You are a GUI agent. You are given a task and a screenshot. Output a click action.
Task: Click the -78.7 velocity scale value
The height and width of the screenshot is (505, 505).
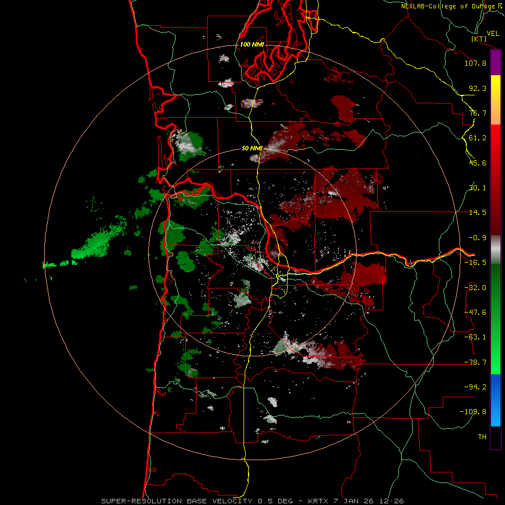(475, 362)
